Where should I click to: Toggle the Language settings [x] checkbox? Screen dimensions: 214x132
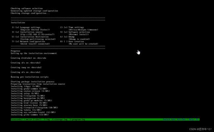point(17,27)
